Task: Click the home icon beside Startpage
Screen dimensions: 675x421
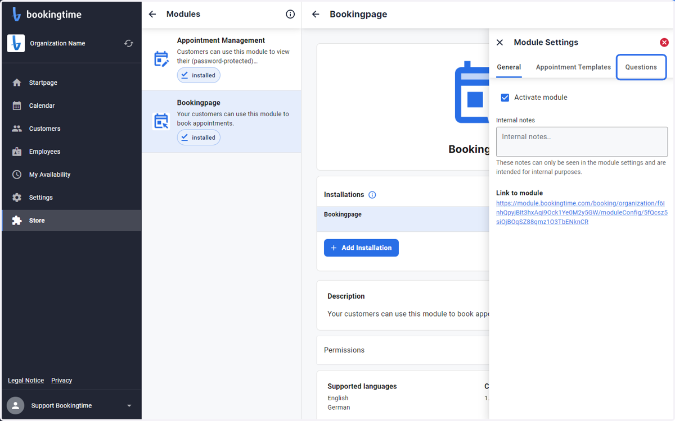Action: (17, 83)
